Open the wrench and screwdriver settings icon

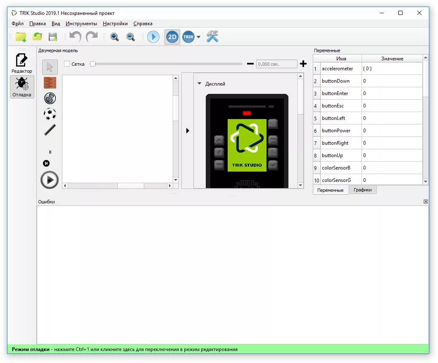click(x=212, y=37)
